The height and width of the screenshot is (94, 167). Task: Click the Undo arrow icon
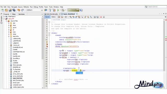19,10
